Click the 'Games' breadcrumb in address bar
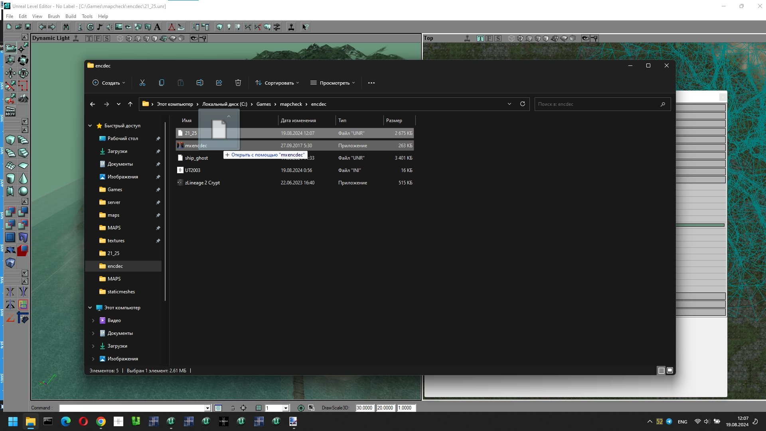766x431 pixels. 264,104
